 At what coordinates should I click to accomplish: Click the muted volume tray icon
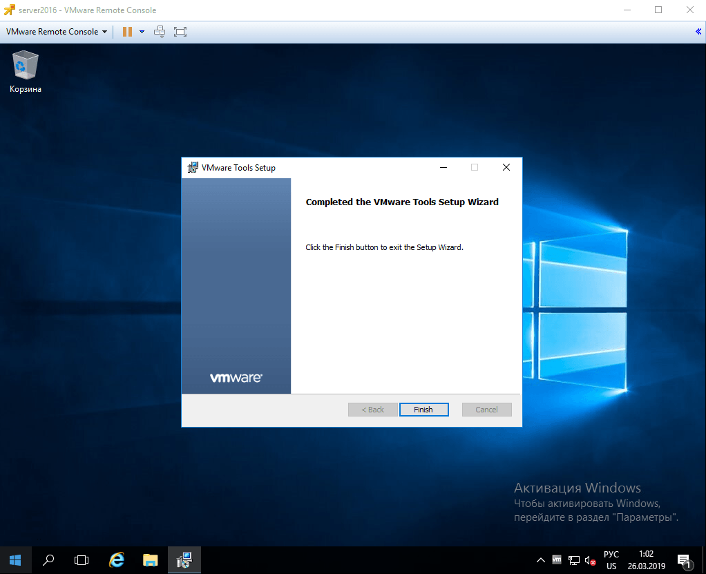[590, 560]
